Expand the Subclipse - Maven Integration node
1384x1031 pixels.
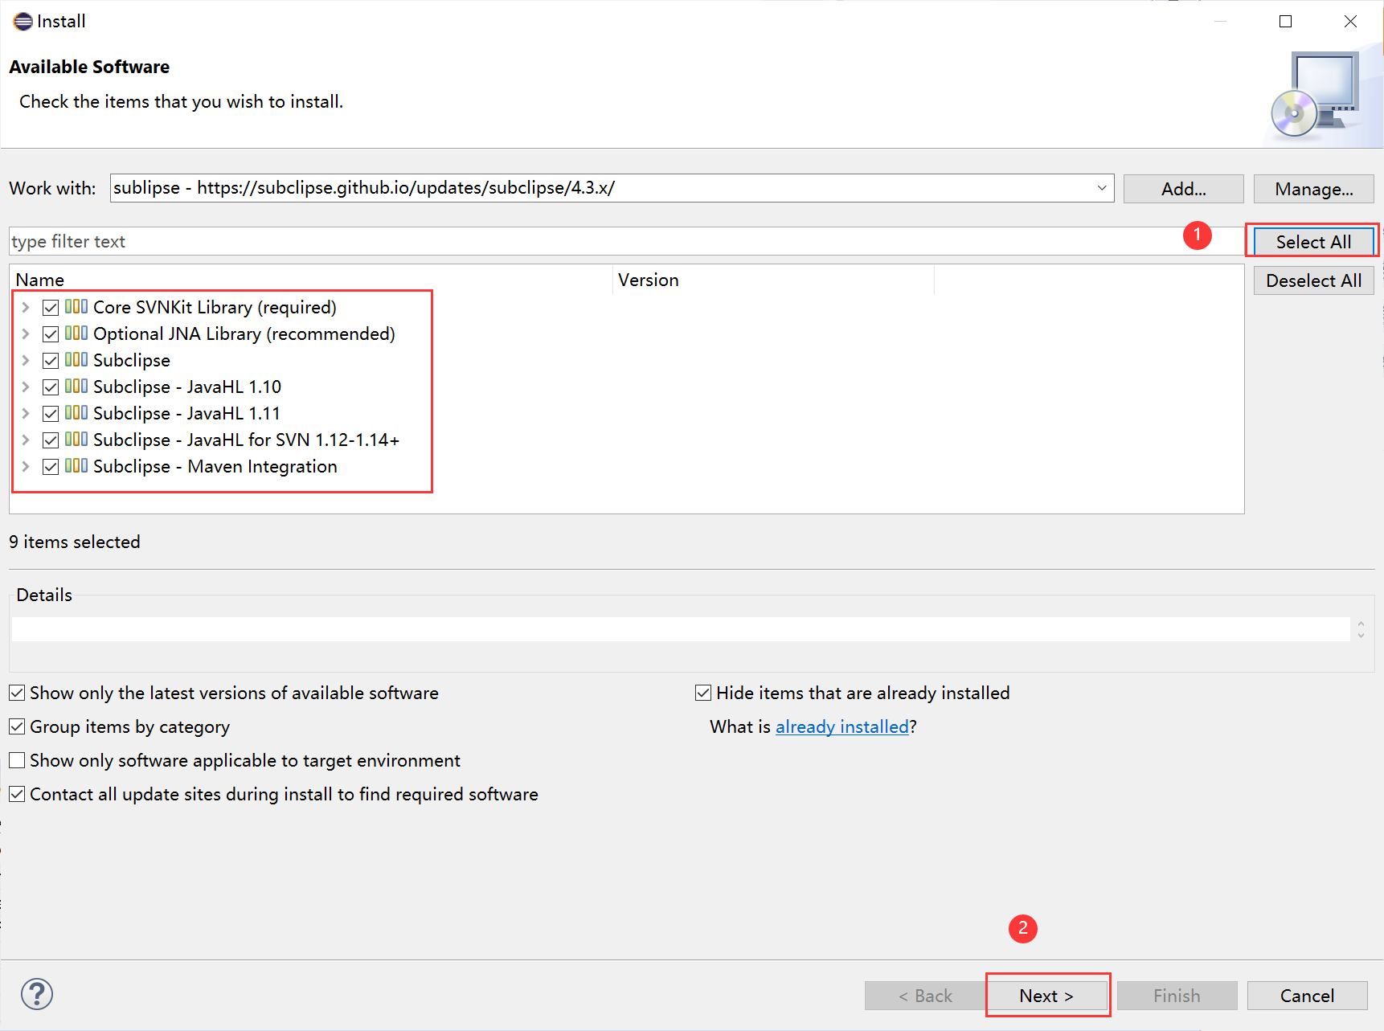pos(26,466)
